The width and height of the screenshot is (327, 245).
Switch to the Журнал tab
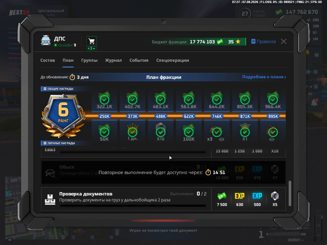114,60
